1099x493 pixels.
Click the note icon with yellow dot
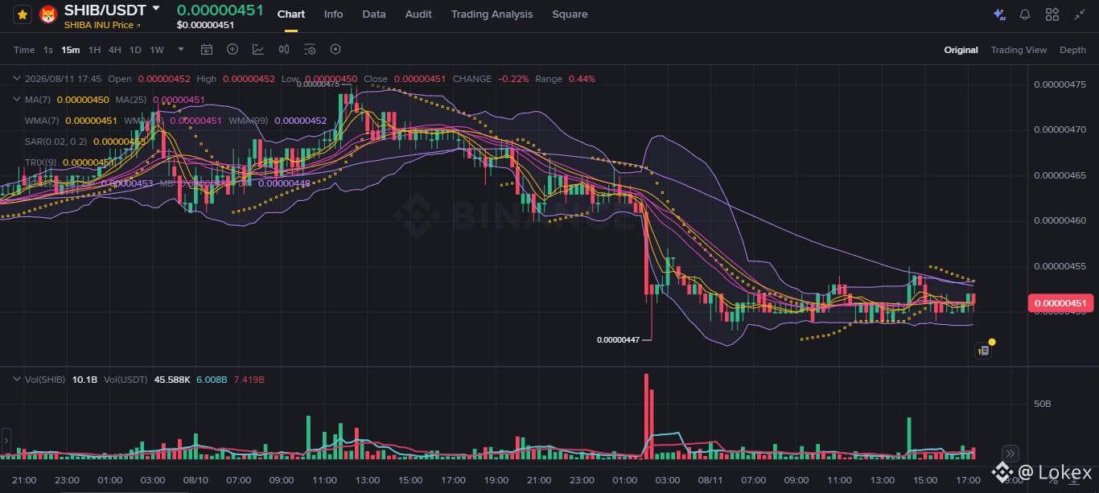coord(983,350)
